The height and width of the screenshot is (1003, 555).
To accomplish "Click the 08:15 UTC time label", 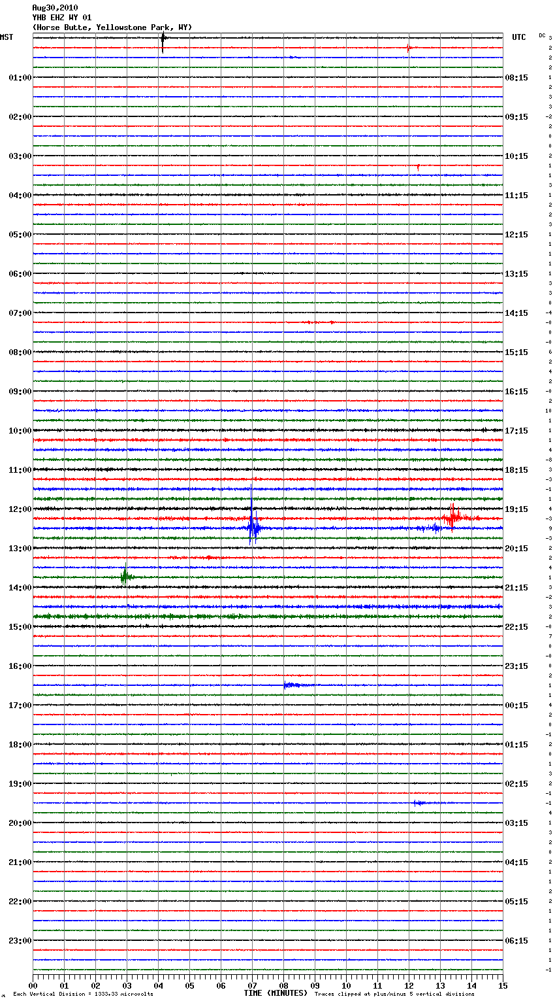I will pyautogui.click(x=516, y=78).
